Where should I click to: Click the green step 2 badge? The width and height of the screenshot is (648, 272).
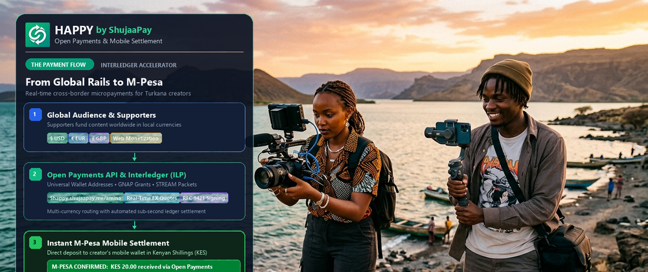tap(36, 175)
